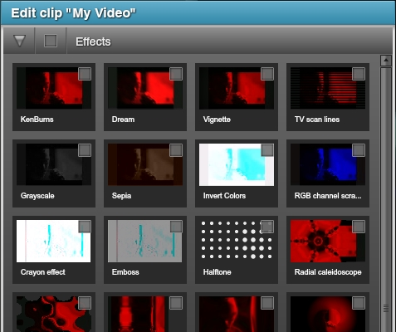Select the Dream effect thumbnail
The width and height of the screenshot is (396, 332).
pos(145,88)
